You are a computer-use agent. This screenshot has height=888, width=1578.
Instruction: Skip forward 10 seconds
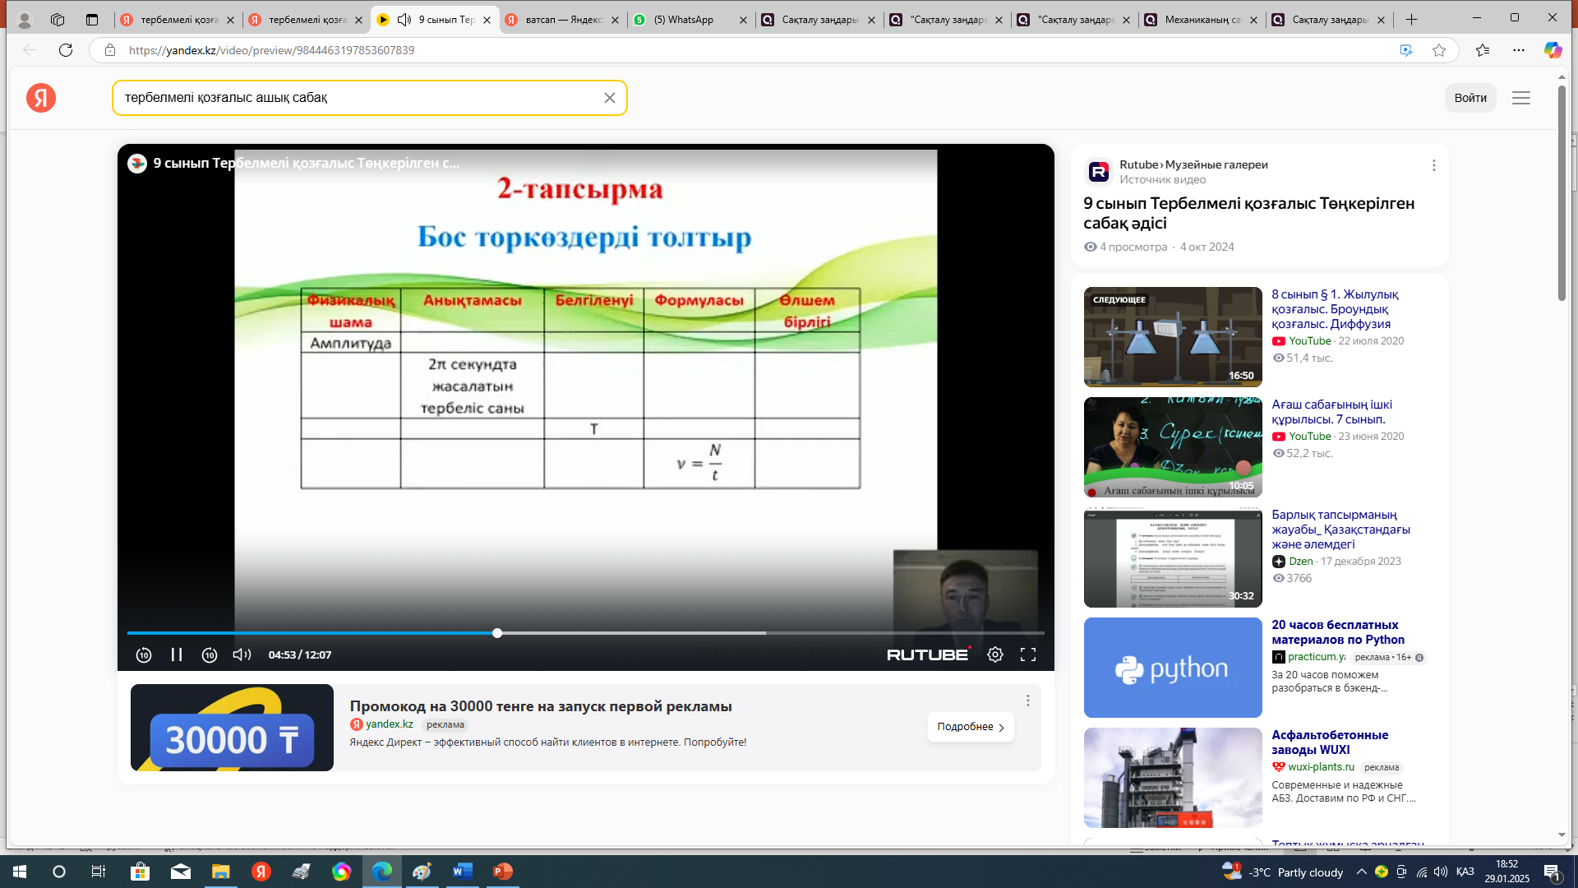click(x=210, y=654)
